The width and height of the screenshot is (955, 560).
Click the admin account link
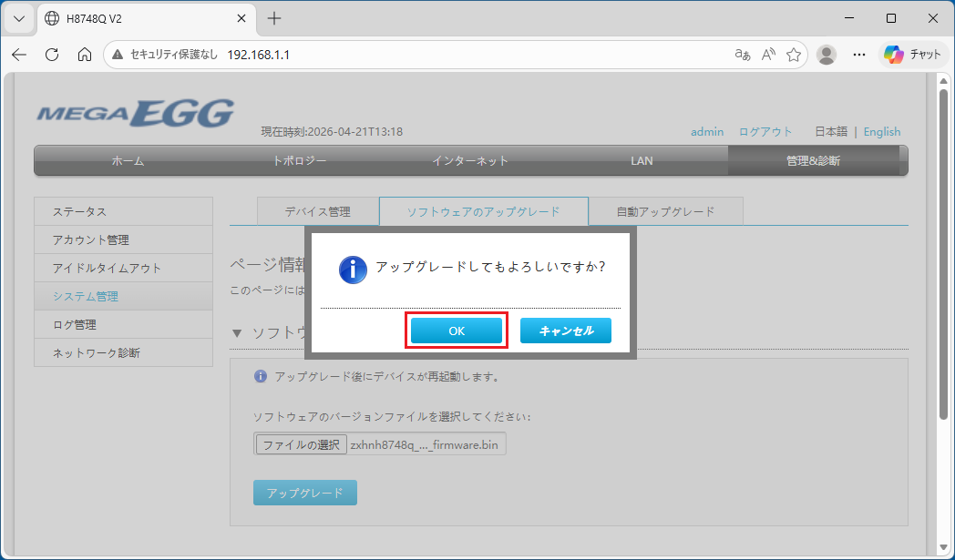click(707, 131)
